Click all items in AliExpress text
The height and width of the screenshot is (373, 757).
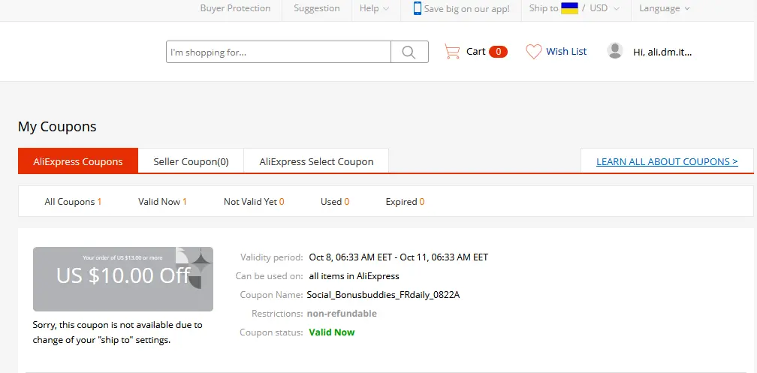pos(354,276)
